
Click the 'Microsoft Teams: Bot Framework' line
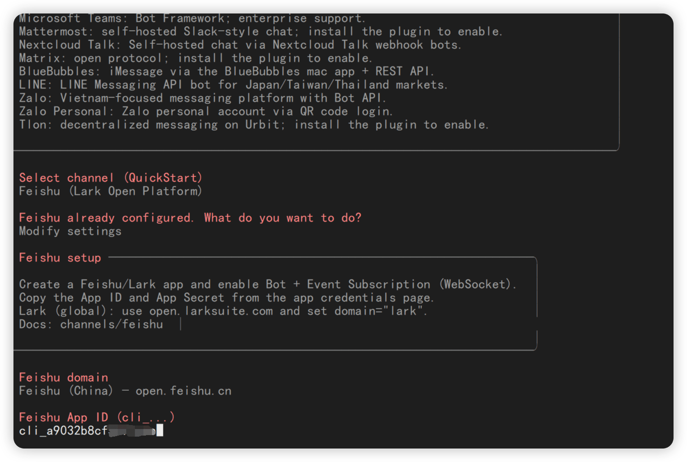192,18
